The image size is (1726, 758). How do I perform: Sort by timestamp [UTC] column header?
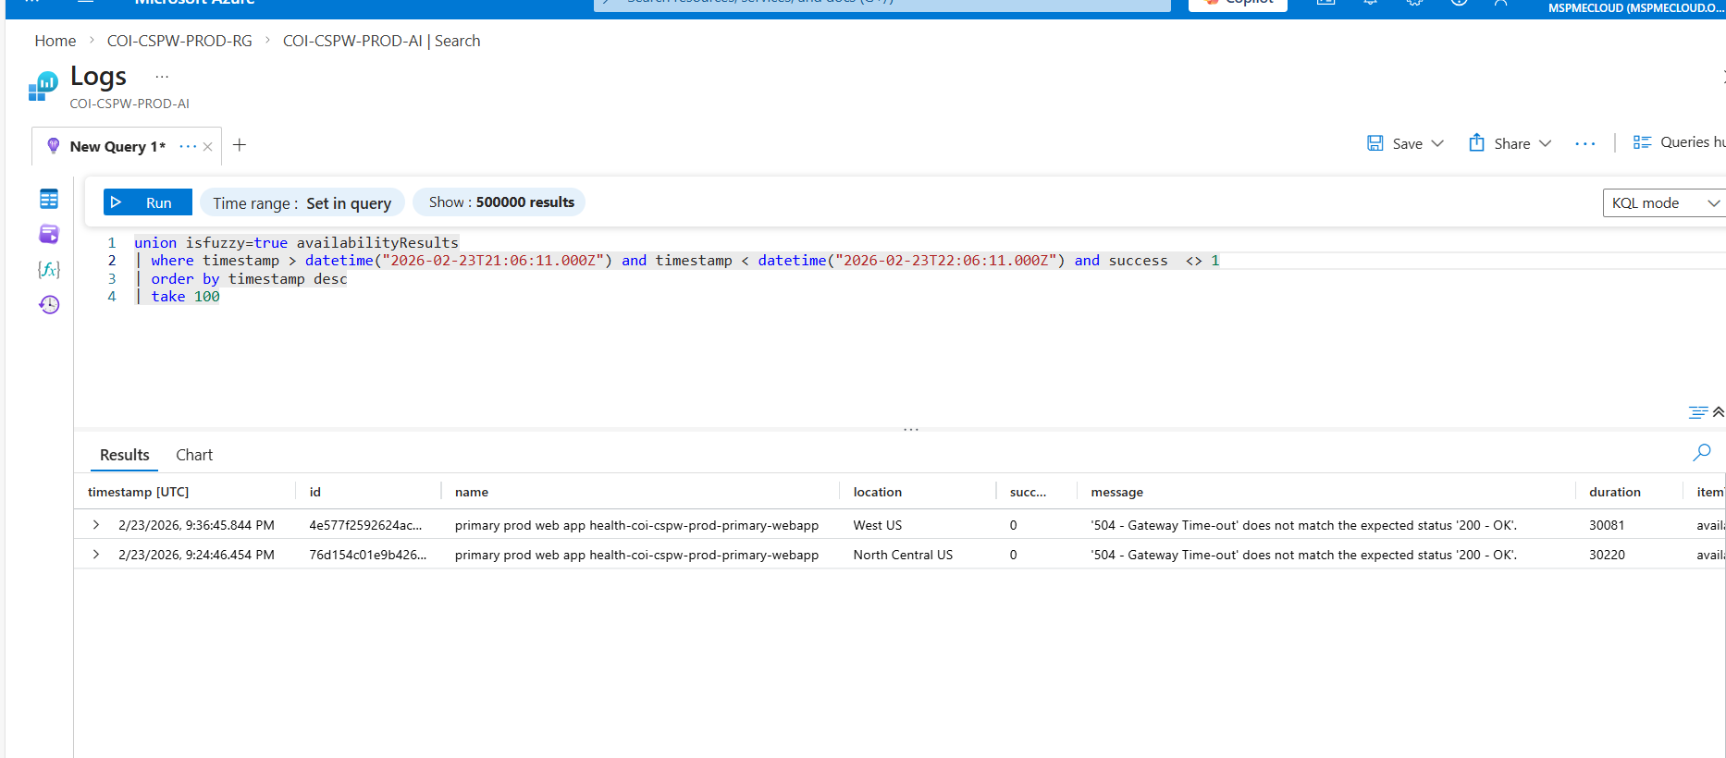coord(139,492)
